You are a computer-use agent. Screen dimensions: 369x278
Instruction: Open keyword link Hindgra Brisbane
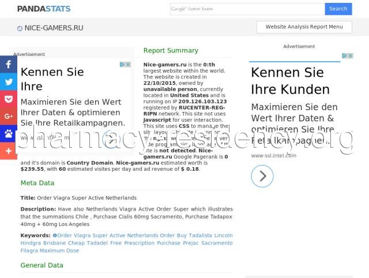click(43, 243)
